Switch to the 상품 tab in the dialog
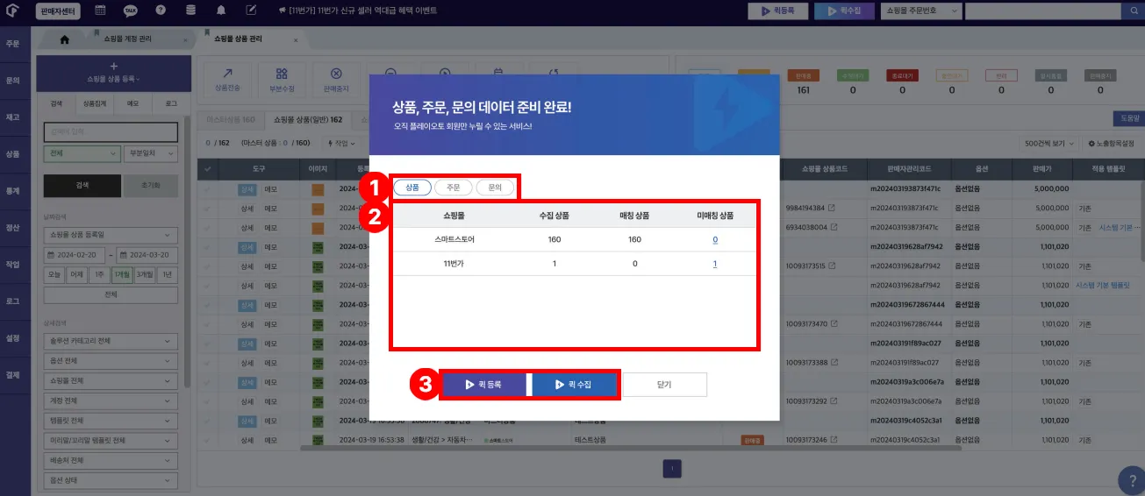Screen dimensions: 1145x496 point(412,187)
